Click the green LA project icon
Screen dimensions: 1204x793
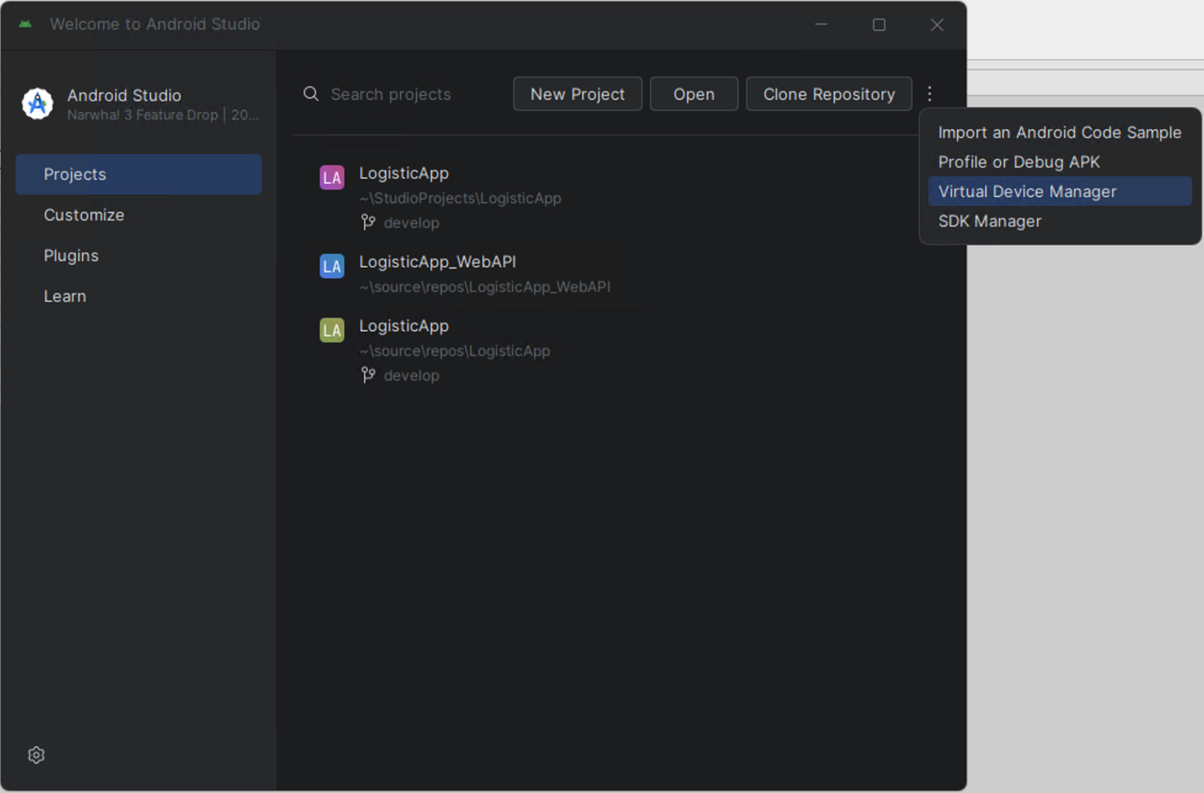click(x=332, y=330)
